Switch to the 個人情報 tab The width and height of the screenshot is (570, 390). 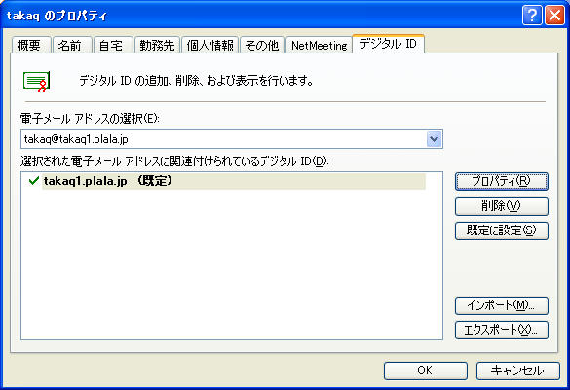209,45
